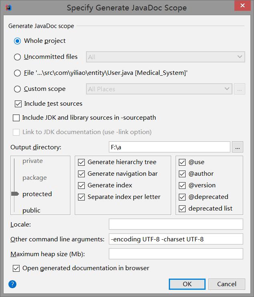The width and height of the screenshot is (254, 297).
Task: Click the Maximum heap size field
Action: tap(176, 254)
